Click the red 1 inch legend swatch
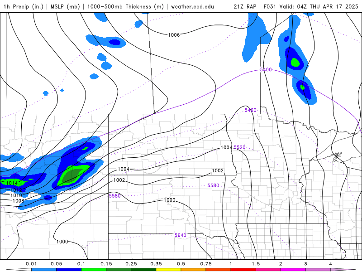The height and width of the screenshot is (272, 362). (243, 270)
